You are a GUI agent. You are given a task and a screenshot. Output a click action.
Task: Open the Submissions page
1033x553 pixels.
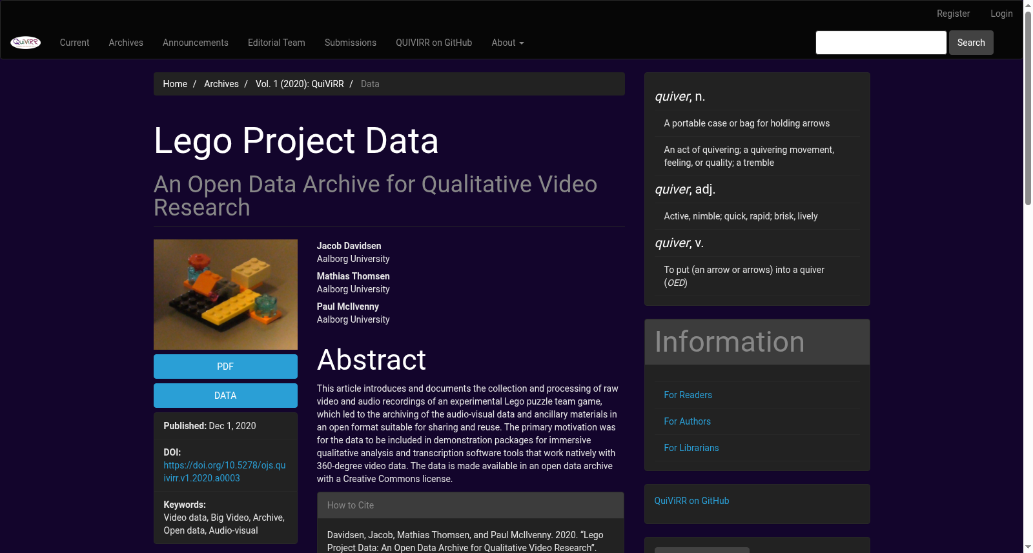(x=351, y=43)
